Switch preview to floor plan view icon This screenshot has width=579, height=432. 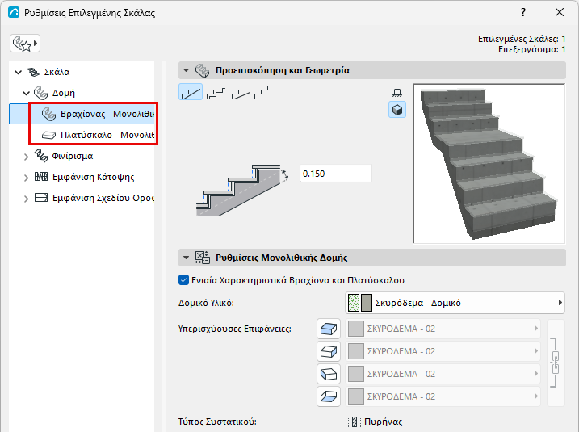click(x=397, y=93)
